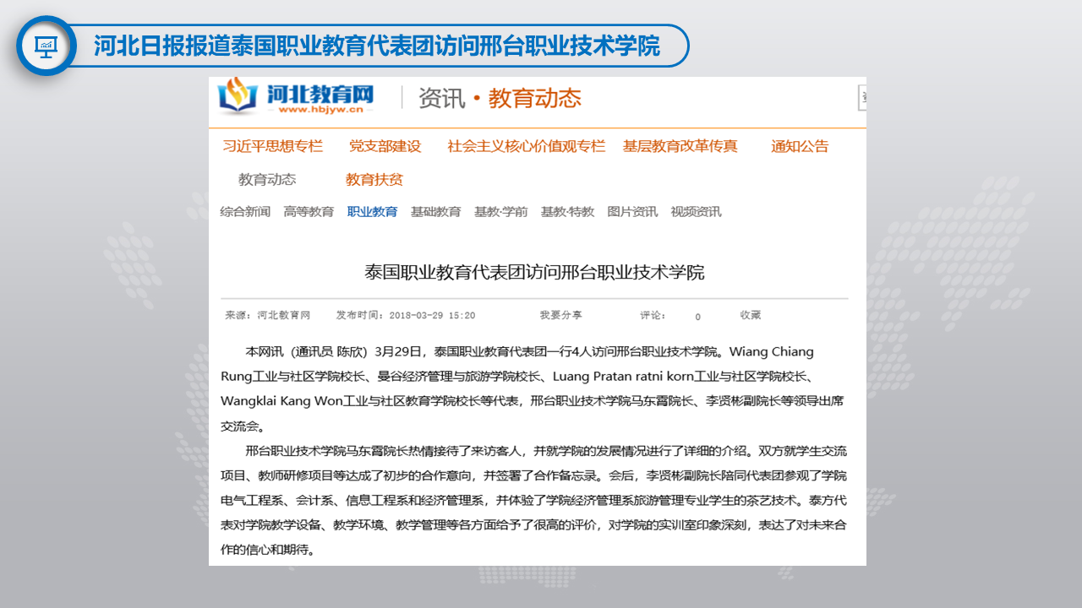This screenshot has width=1082, height=608.
Task: Open the 基础教育 tab
Action: (435, 212)
